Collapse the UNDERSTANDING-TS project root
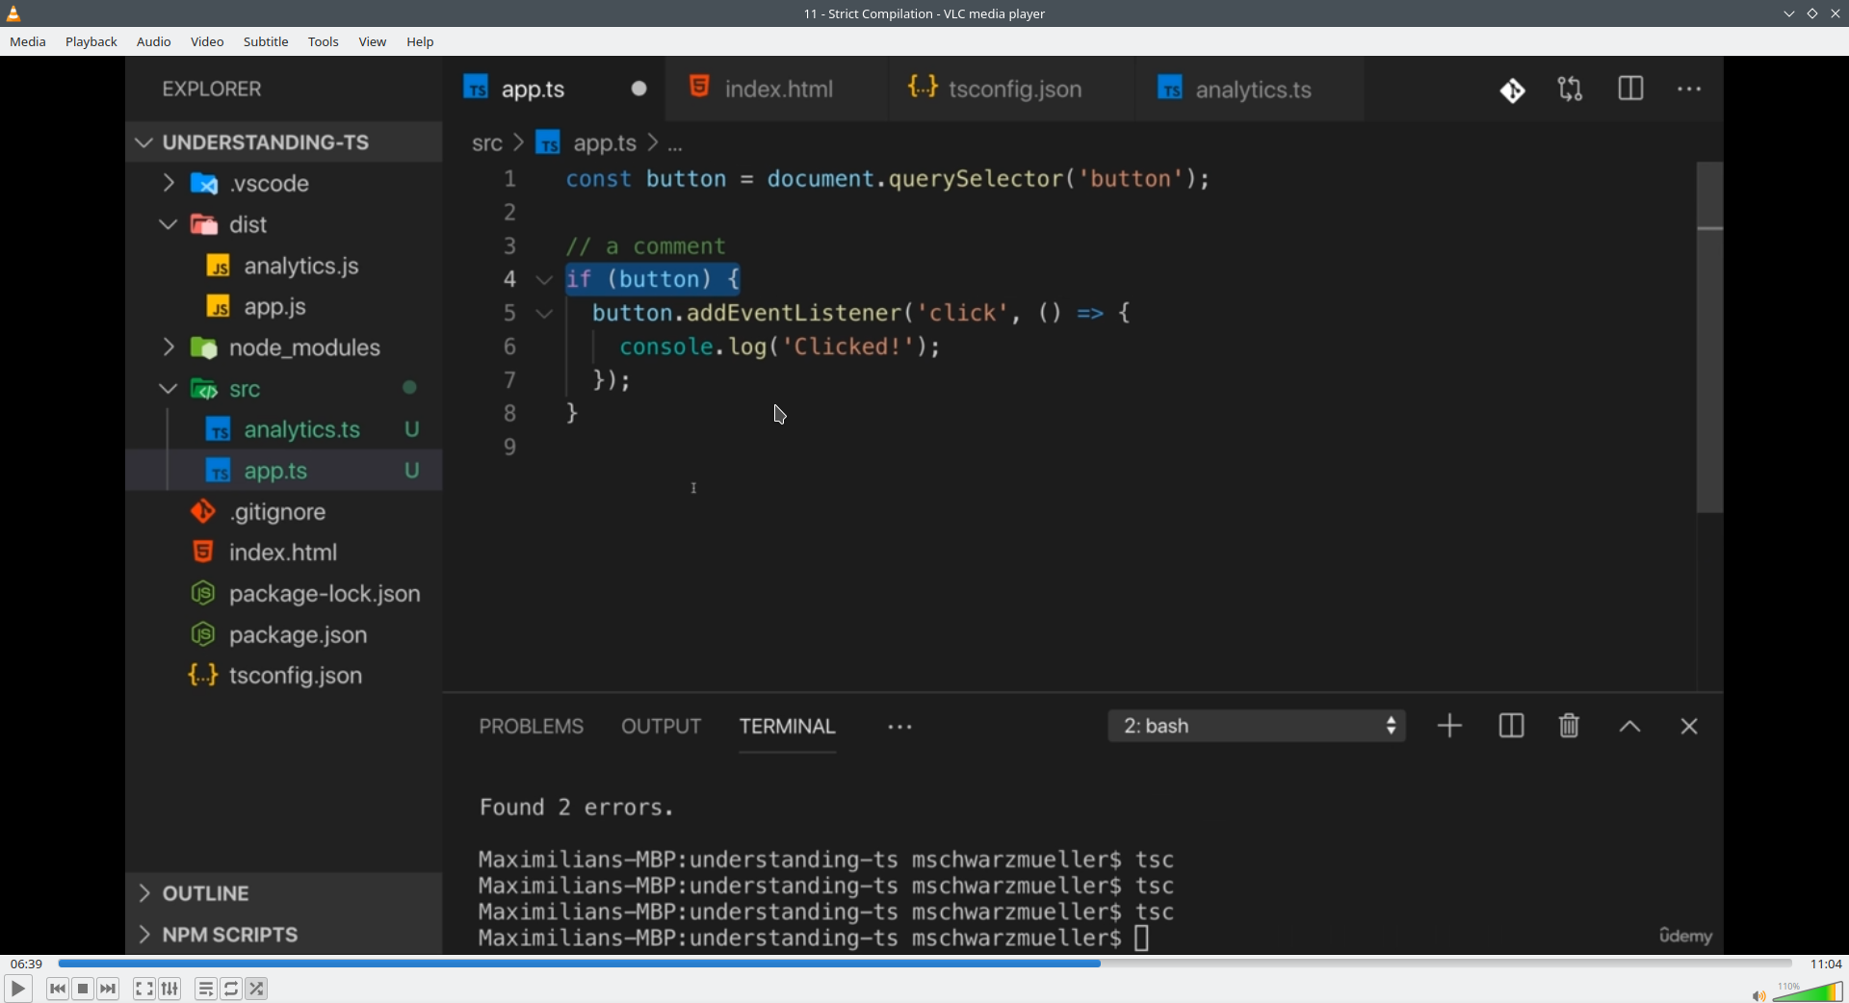Image resolution: width=1849 pixels, height=1003 pixels. pos(284,142)
